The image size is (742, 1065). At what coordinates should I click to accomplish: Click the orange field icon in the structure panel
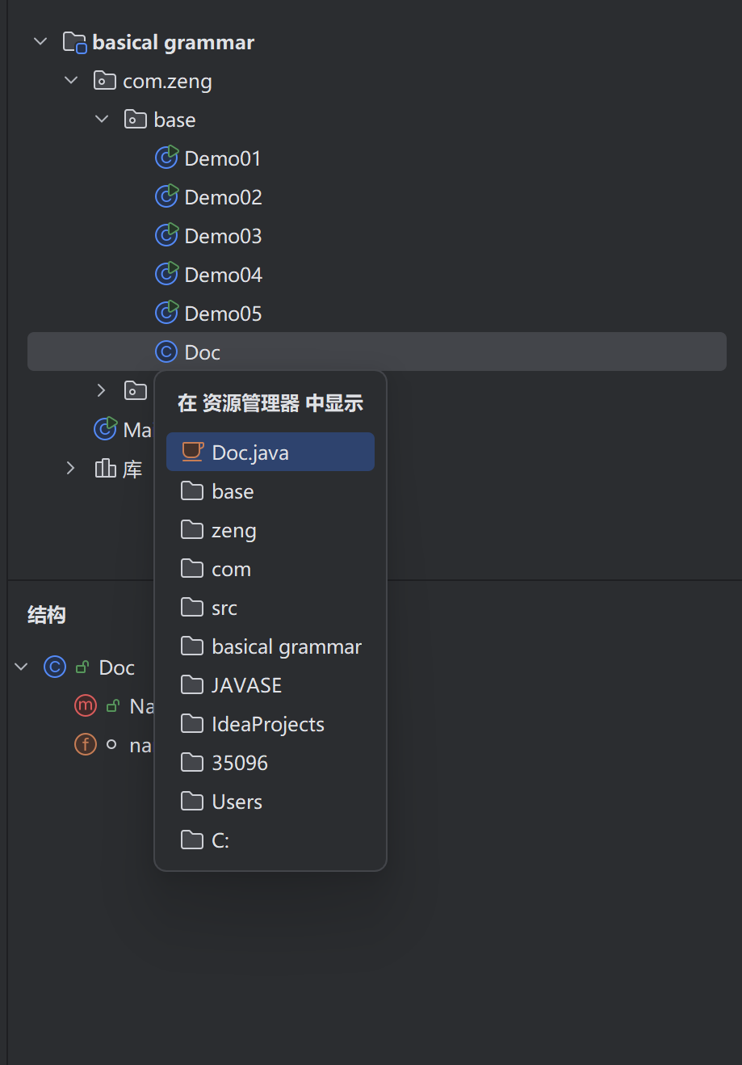click(86, 744)
